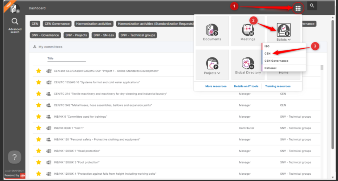Open the apps grid menu icon
Screen dimensions: 338x181
tap(298, 8)
